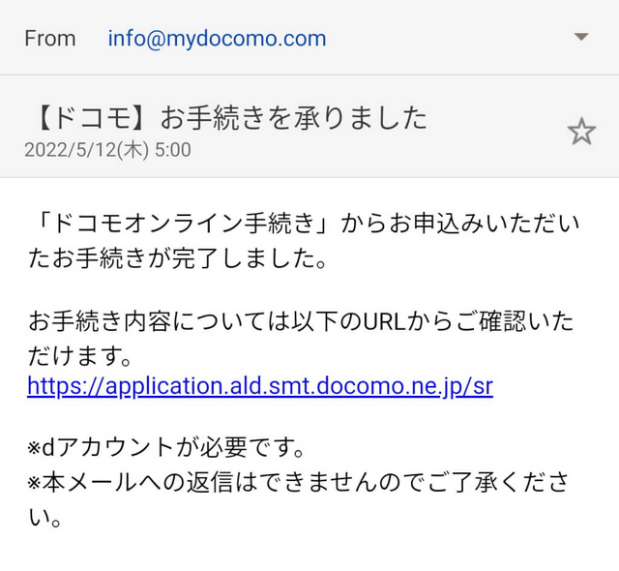Screen dimensions: 619x571
Task: Tap sender address info@mydocomo.com
Action: point(217,39)
